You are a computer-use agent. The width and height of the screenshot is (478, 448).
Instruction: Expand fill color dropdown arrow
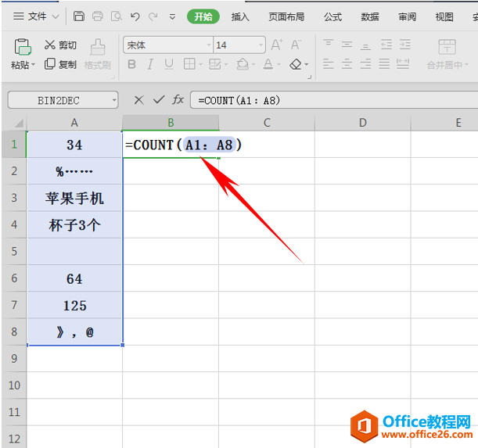point(253,65)
